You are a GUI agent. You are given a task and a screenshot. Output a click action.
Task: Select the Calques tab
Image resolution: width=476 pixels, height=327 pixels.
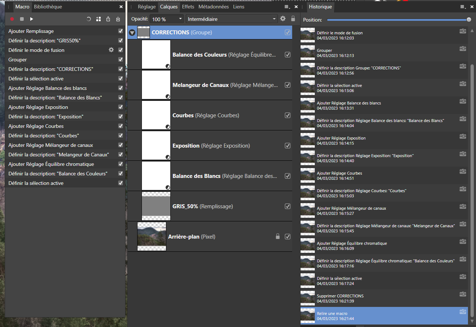[169, 7]
